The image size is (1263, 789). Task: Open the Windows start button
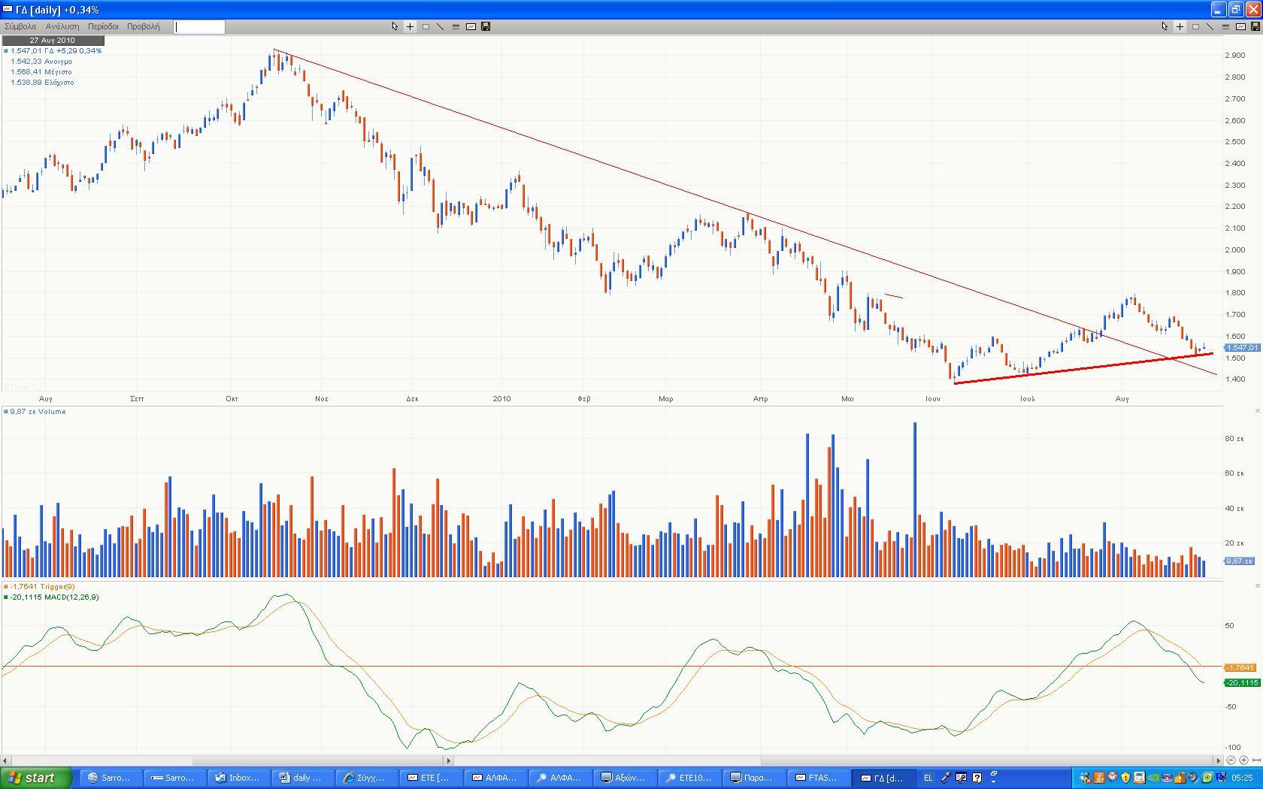36,778
